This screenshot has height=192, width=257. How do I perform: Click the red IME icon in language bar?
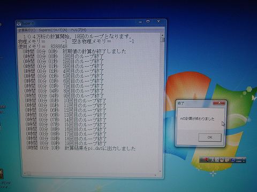click(207, 159)
